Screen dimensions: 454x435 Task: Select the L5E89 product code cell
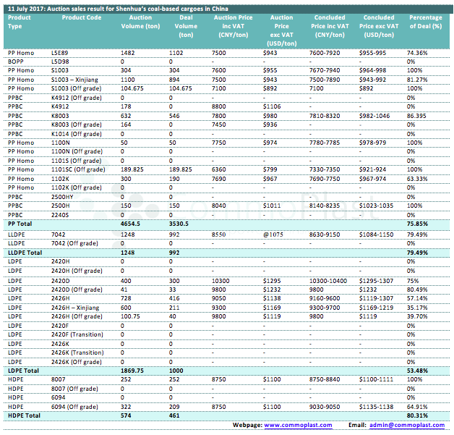point(60,53)
